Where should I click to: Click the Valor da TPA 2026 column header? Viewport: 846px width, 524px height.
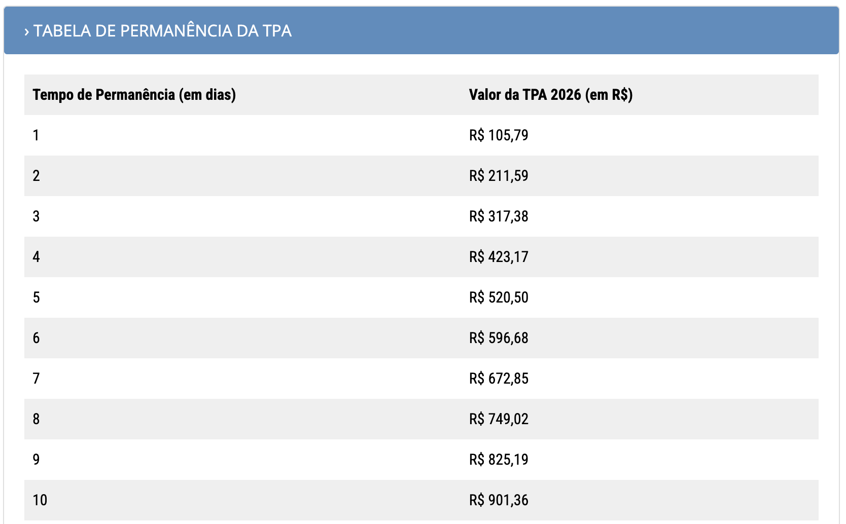click(x=550, y=95)
